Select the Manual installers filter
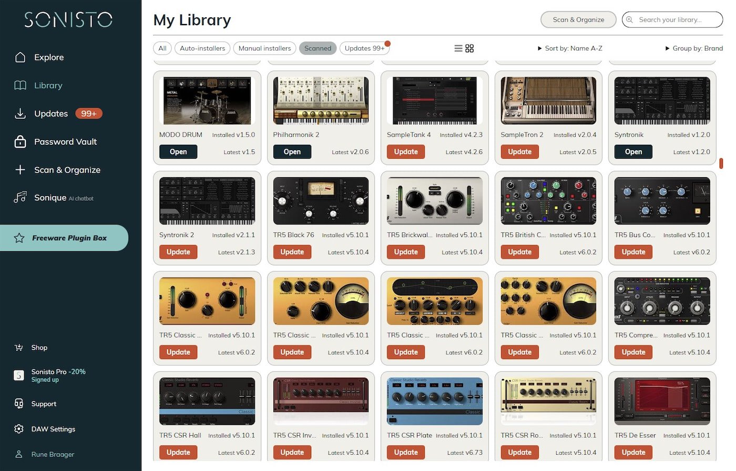Screen dimensions: 736x471 click(264, 48)
